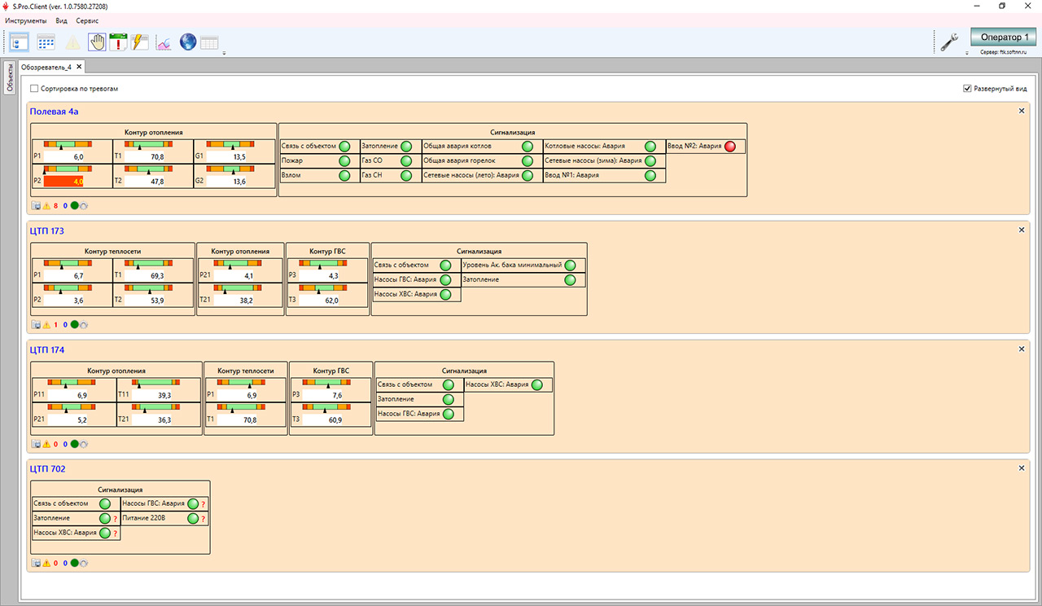
Task: Open the Инструменты menu
Action: pos(26,20)
